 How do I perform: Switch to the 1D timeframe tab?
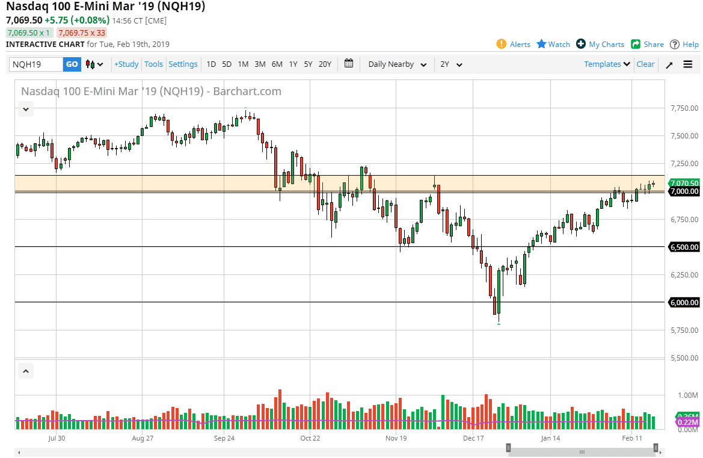click(211, 64)
